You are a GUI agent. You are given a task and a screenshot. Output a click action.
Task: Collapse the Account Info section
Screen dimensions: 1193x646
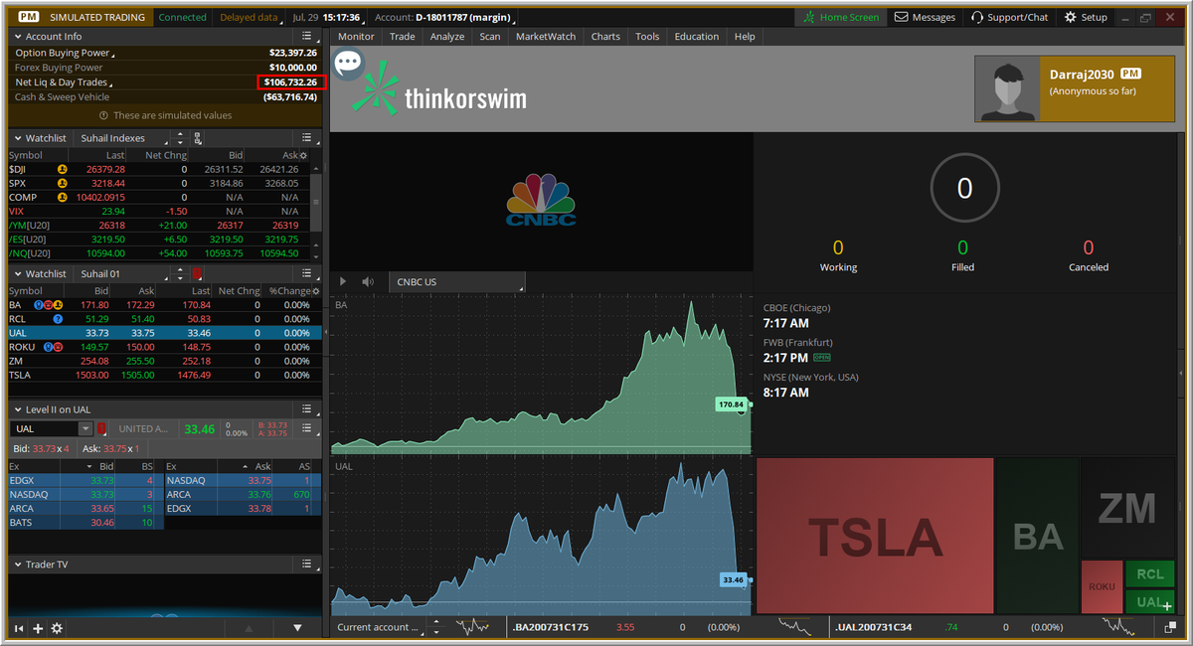17,36
